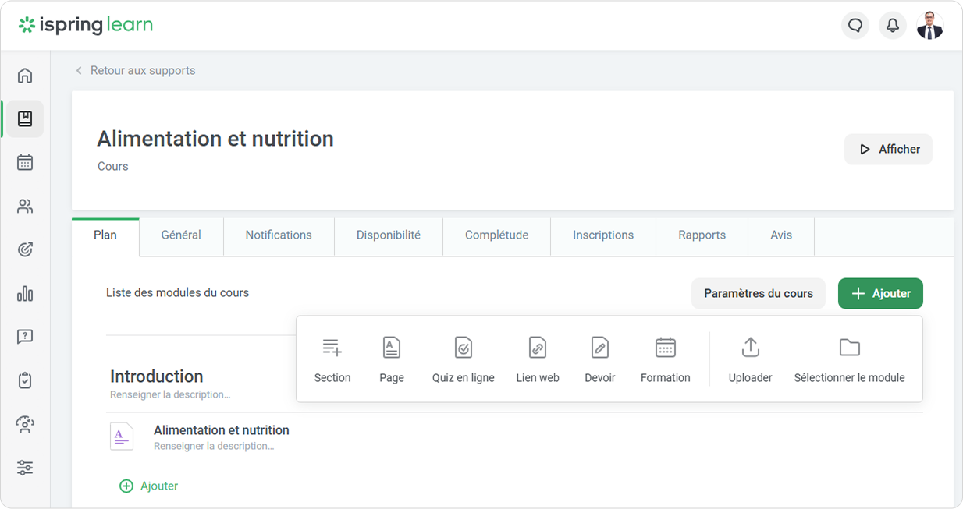Screen dimensions: 963x509
Task: Add a Quiz en ligne module
Action: pyautogui.click(x=463, y=359)
